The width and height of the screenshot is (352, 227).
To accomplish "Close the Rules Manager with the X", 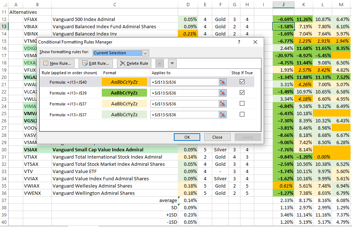I will (x=255, y=42).
